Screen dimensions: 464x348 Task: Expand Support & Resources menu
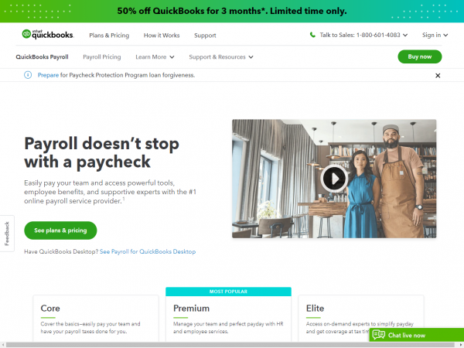point(221,56)
